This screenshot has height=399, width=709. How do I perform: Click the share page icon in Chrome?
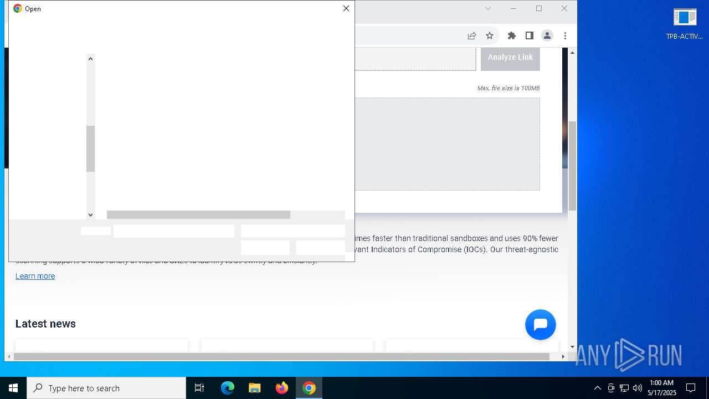tap(472, 35)
